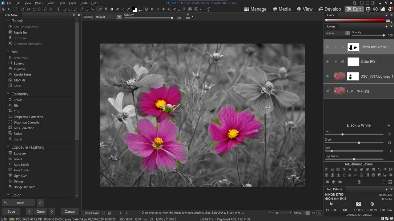Open the File menu

coord(9,3)
